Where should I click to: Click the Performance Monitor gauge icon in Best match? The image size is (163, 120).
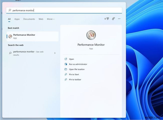[10, 36]
